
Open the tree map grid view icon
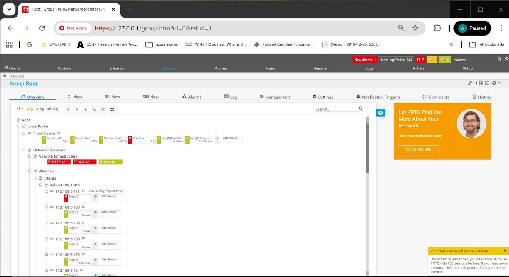click(x=112, y=109)
